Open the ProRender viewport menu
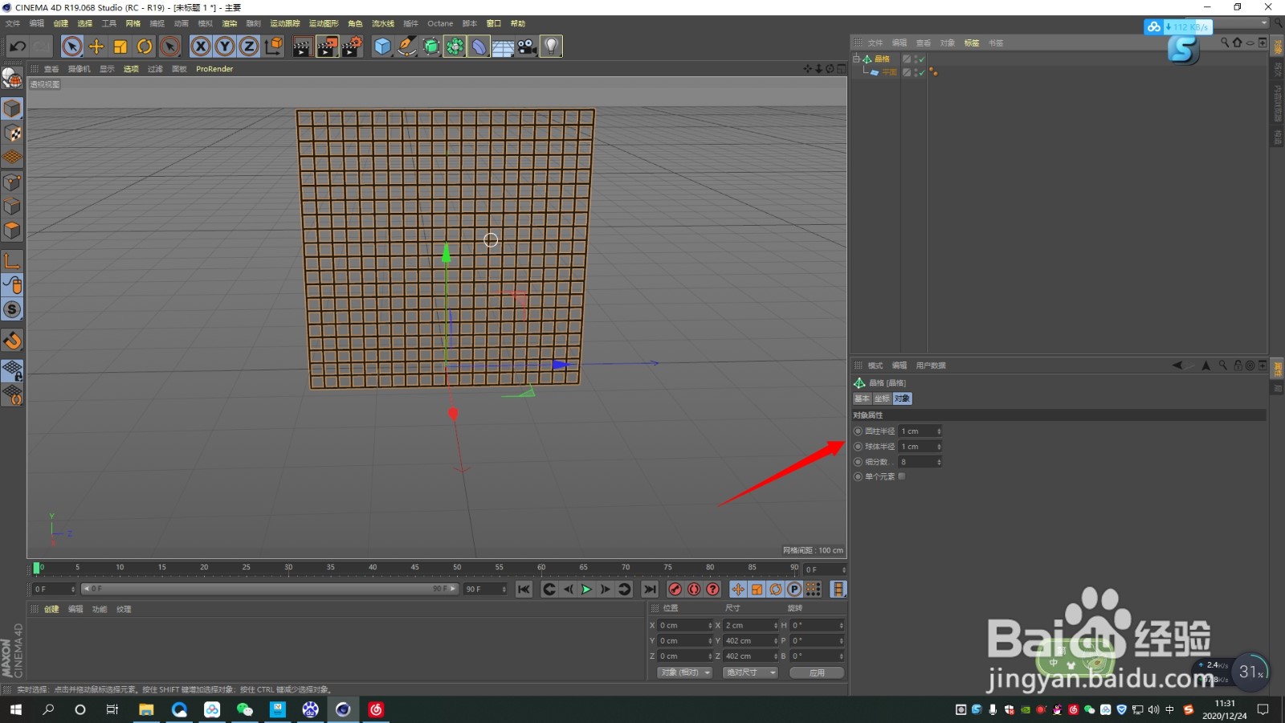The height and width of the screenshot is (723, 1285). point(214,69)
